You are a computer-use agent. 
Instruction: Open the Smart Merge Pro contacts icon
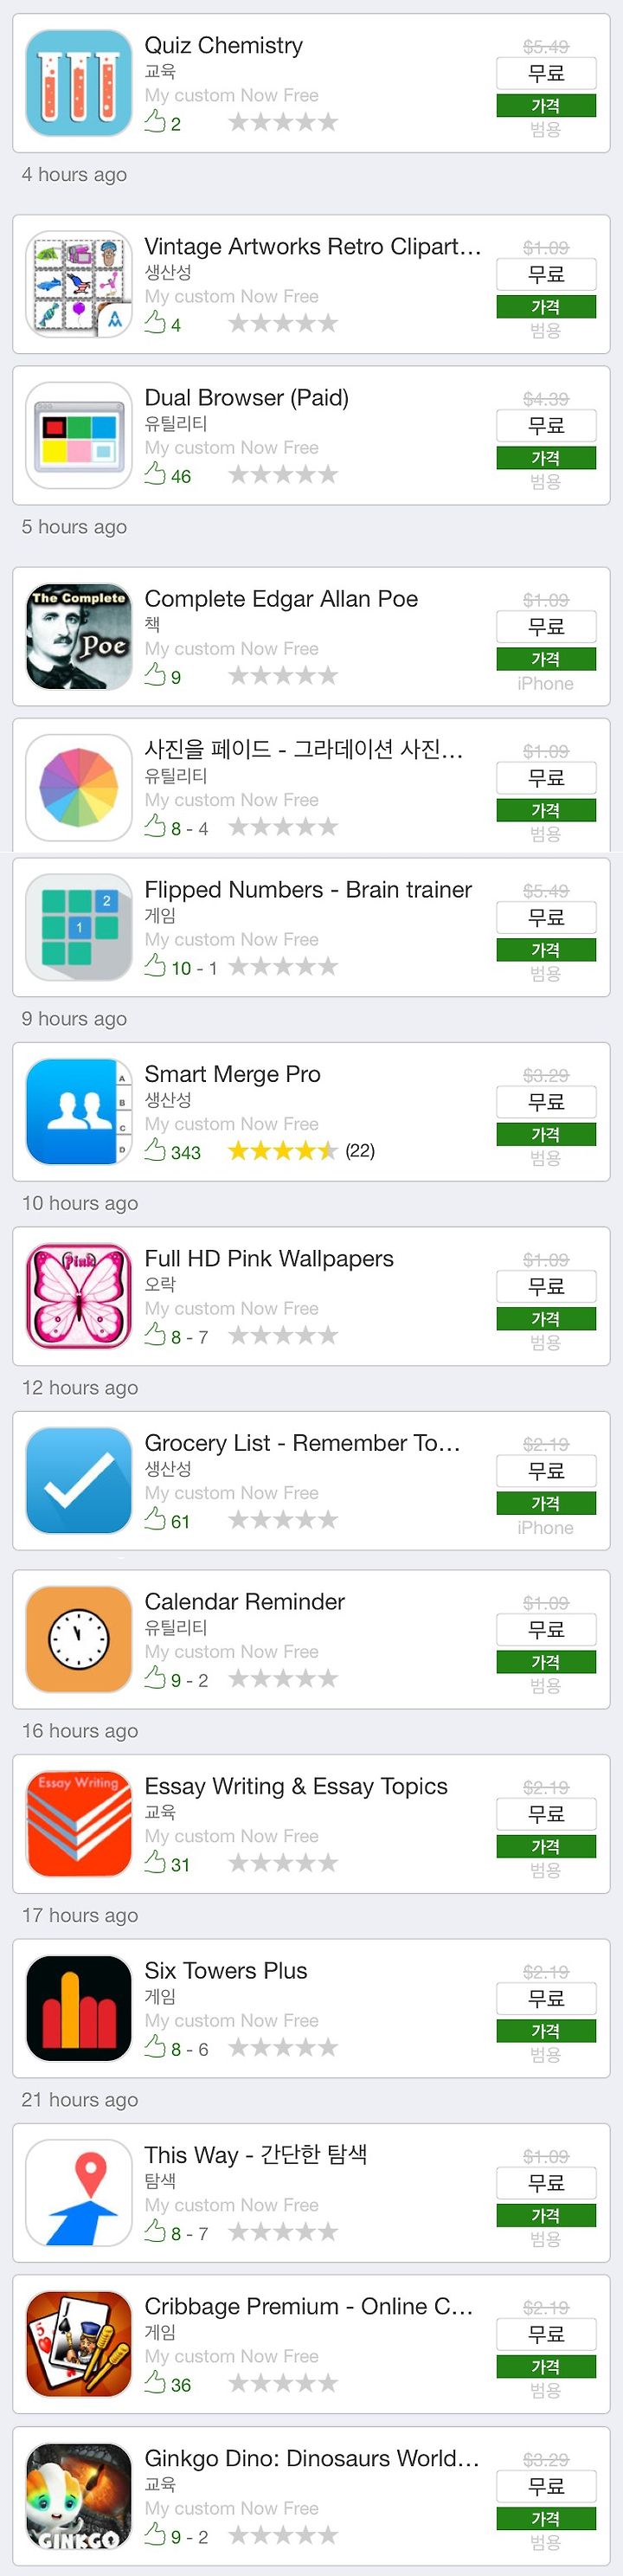[78, 1111]
